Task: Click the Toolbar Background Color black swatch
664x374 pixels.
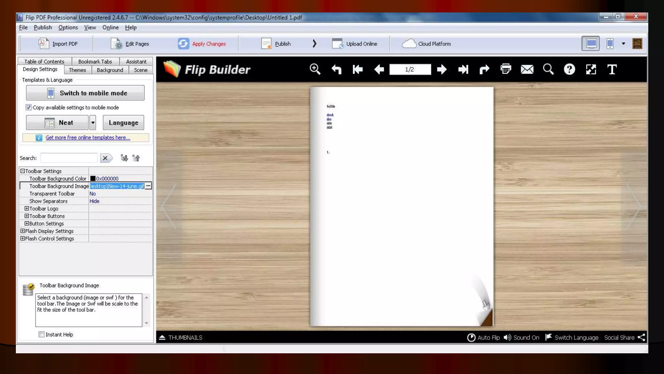Action: point(93,178)
